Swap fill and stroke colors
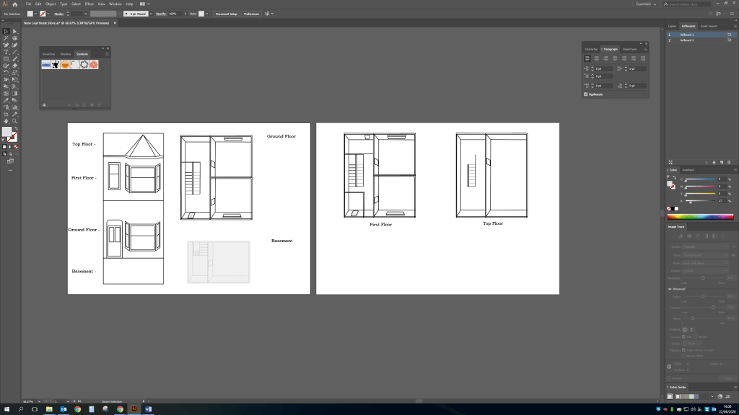 (16, 129)
